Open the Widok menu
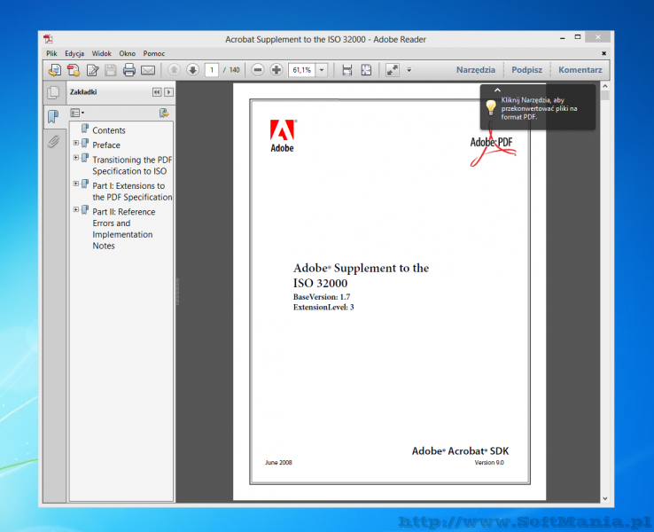 point(102,53)
